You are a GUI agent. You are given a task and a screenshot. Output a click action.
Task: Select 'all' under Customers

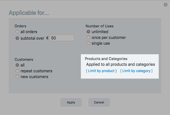[x=17, y=65]
